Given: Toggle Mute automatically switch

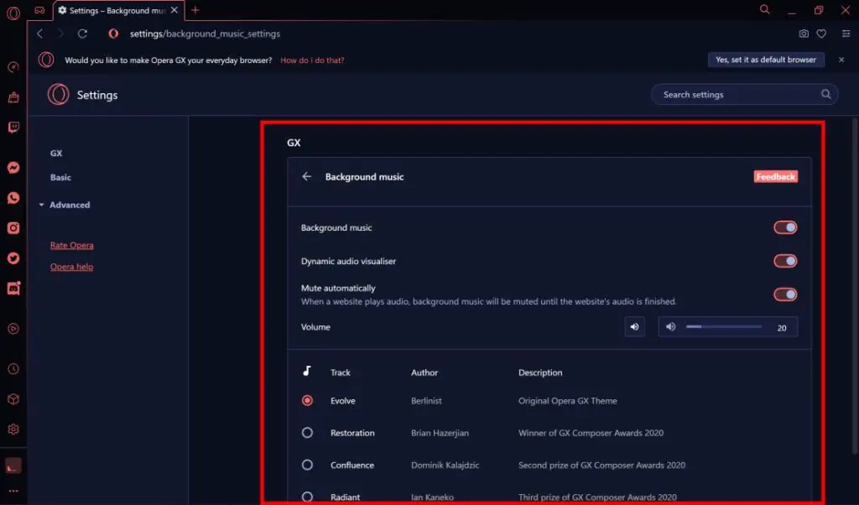Looking at the screenshot, I should [x=785, y=294].
